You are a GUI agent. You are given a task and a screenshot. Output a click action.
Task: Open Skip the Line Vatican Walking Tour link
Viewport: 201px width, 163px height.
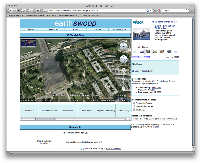tap(165, 27)
